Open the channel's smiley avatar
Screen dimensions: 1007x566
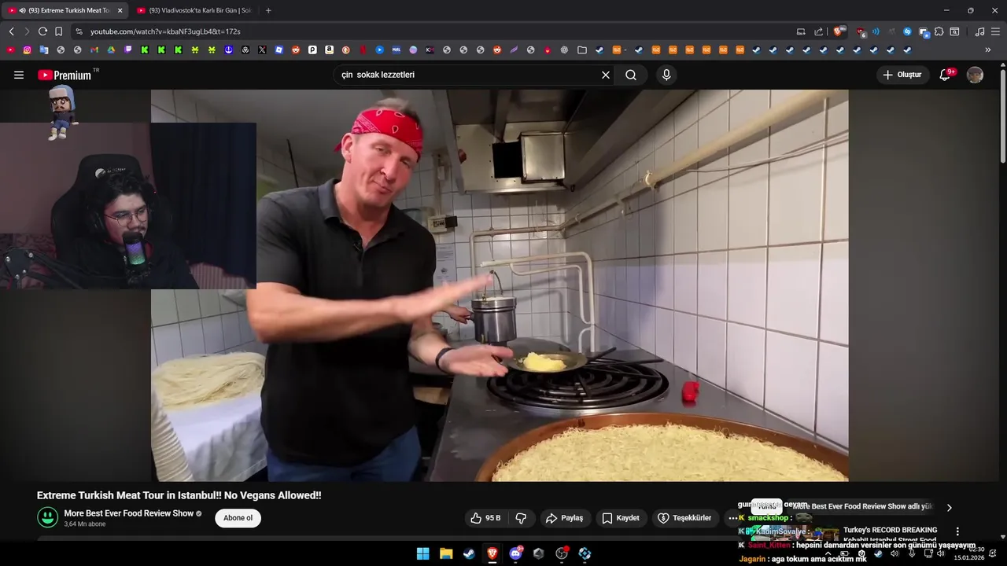pyautogui.click(x=48, y=517)
